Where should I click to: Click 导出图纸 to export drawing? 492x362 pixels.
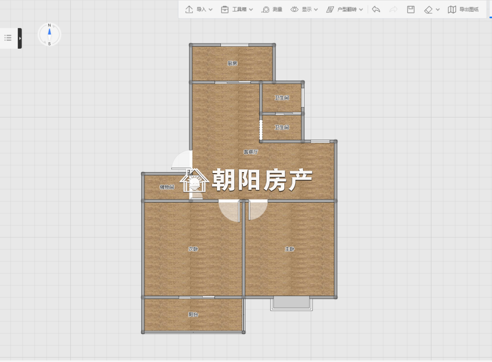[463, 9]
